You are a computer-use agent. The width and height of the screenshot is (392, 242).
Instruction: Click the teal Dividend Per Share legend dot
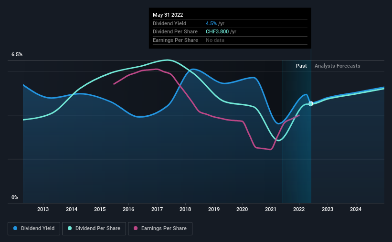pos(70,228)
